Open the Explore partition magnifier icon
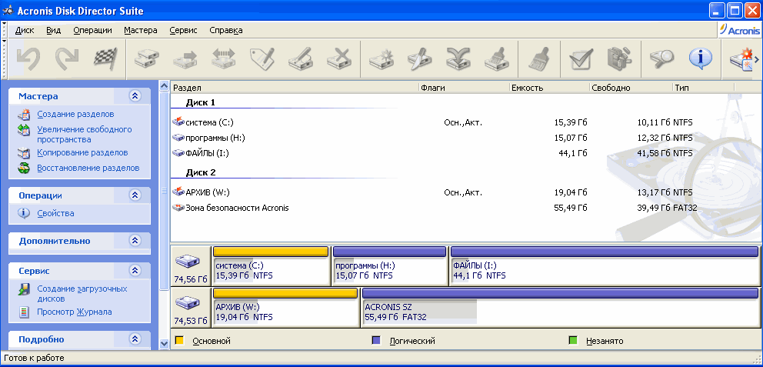Viewport: 763px width, 367px height. point(661,59)
